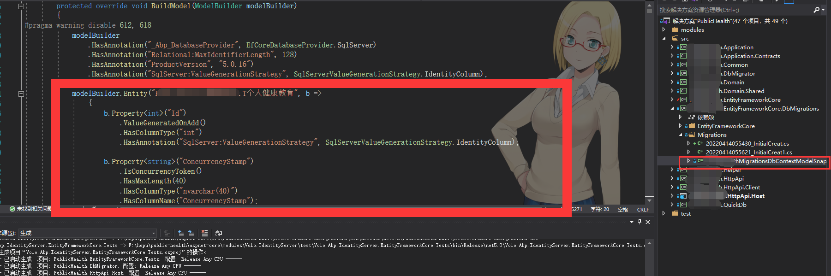
Task: Collapse the Migrations folder node
Action: pyautogui.click(x=681, y=135)
